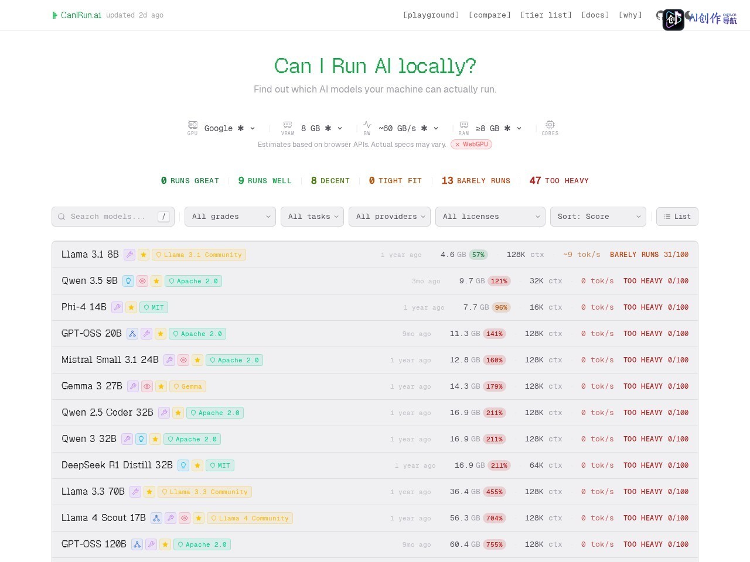Click the reasoning bulb icon on Qwen 3.5 9B

128,281
